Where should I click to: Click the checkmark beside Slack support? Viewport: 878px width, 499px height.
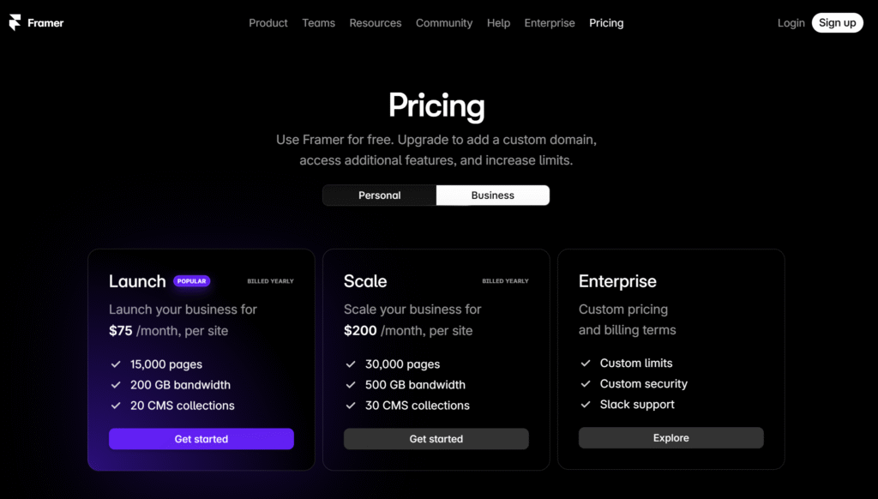[x=586, y=405]
